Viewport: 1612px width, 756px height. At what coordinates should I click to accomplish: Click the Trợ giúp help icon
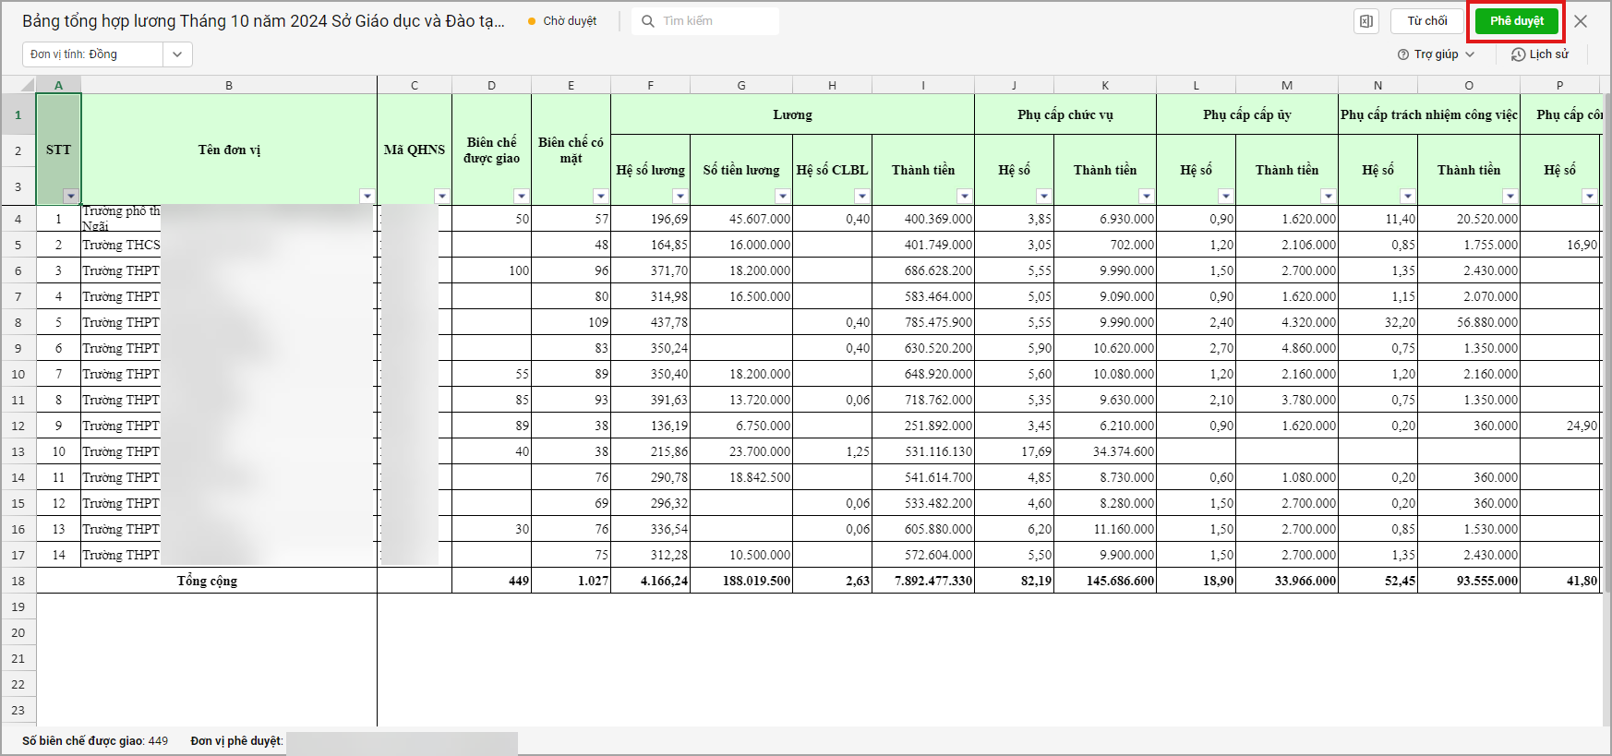tap(1403, 54)
